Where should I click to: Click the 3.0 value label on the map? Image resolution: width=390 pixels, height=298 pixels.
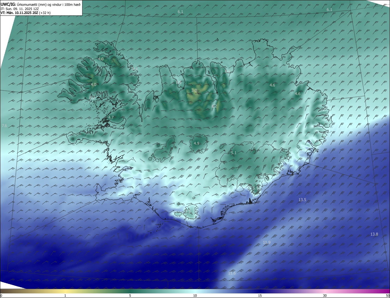tap(194, 90)
